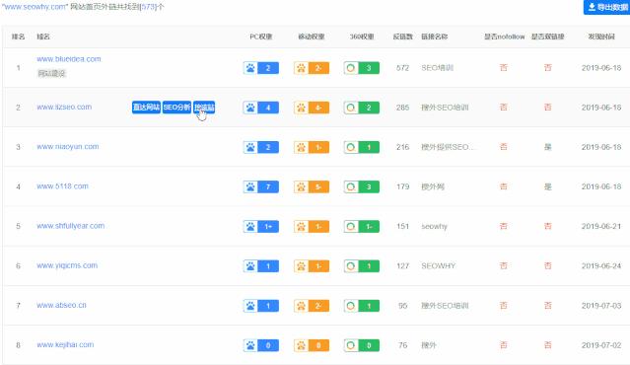Click discovery date 2019-07-03
The image size is (630, 365).
coord(601,306)
